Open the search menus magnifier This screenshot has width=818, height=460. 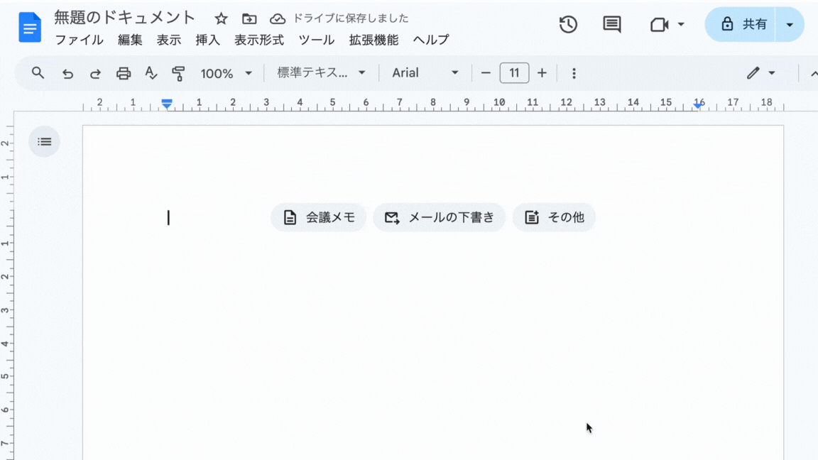tap(38, 73)
